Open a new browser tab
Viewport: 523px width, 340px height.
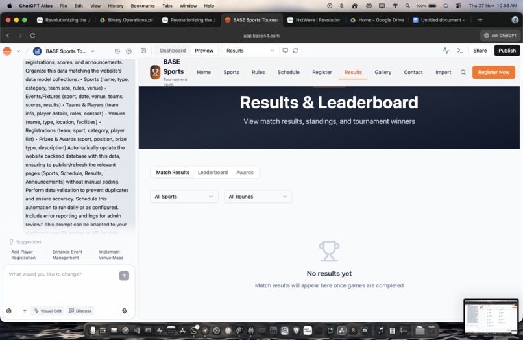pyautogui.click(x=480, y=20)
